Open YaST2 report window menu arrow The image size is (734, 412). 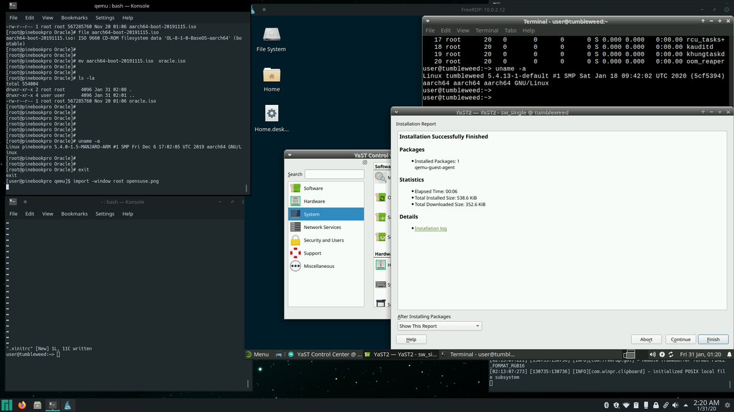[x=396, y=112]
